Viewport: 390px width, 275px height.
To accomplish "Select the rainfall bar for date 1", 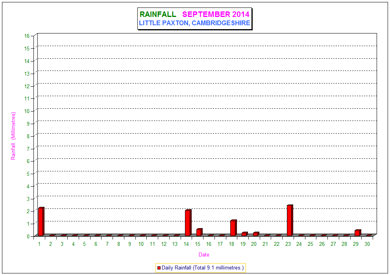I will [x=41, y=221].
